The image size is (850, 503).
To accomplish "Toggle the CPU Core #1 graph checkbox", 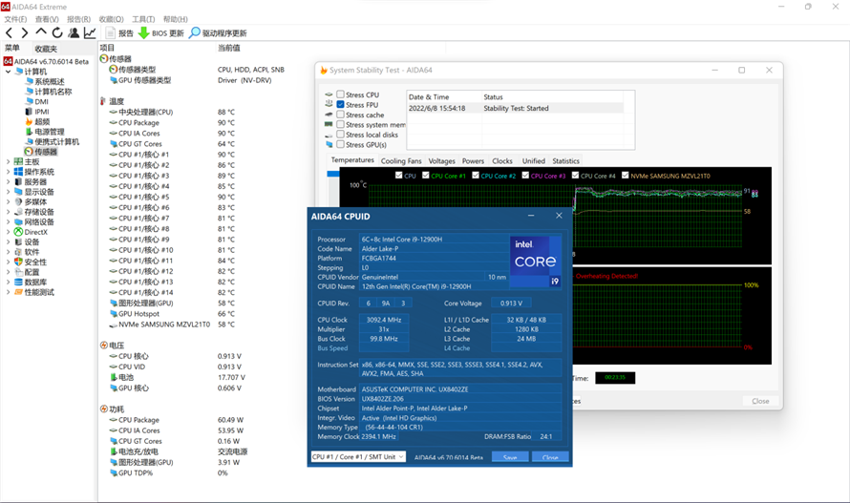I will [426, 176].
